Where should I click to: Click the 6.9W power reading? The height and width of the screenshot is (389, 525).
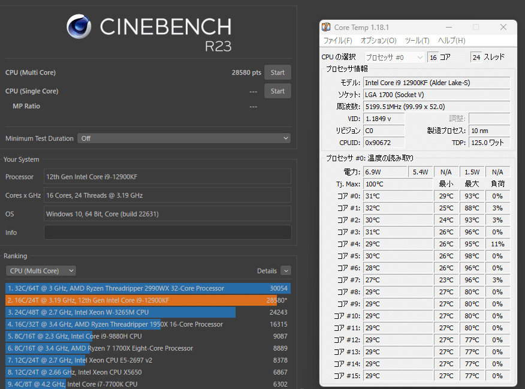385,172
